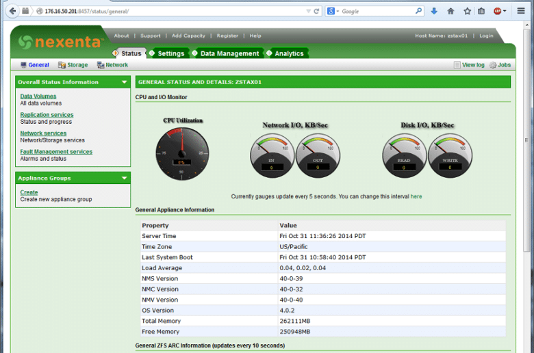Click the red Adblock extension icon
534x353 pixels.
tap(498, 11)
